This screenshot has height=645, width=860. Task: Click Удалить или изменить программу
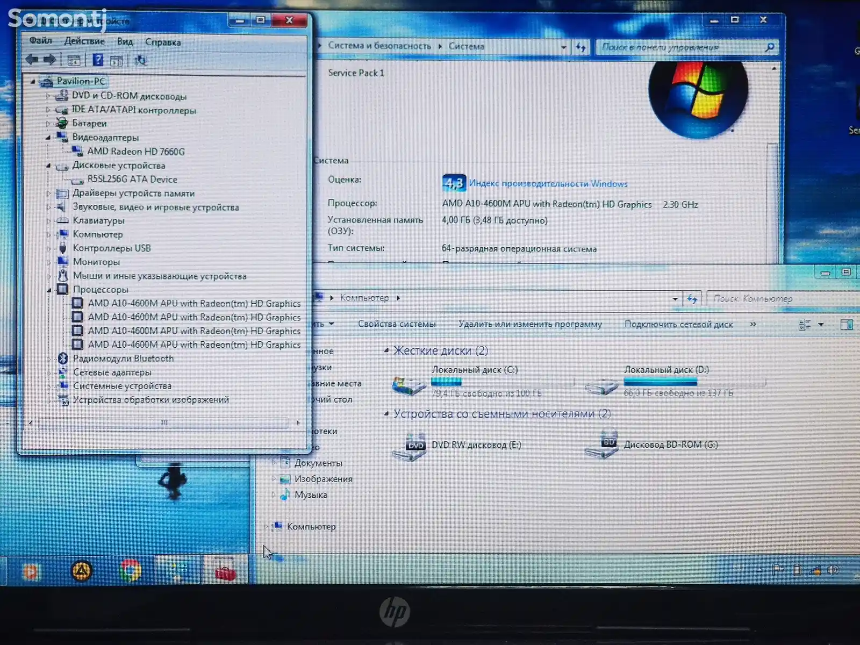click(530, 324)
